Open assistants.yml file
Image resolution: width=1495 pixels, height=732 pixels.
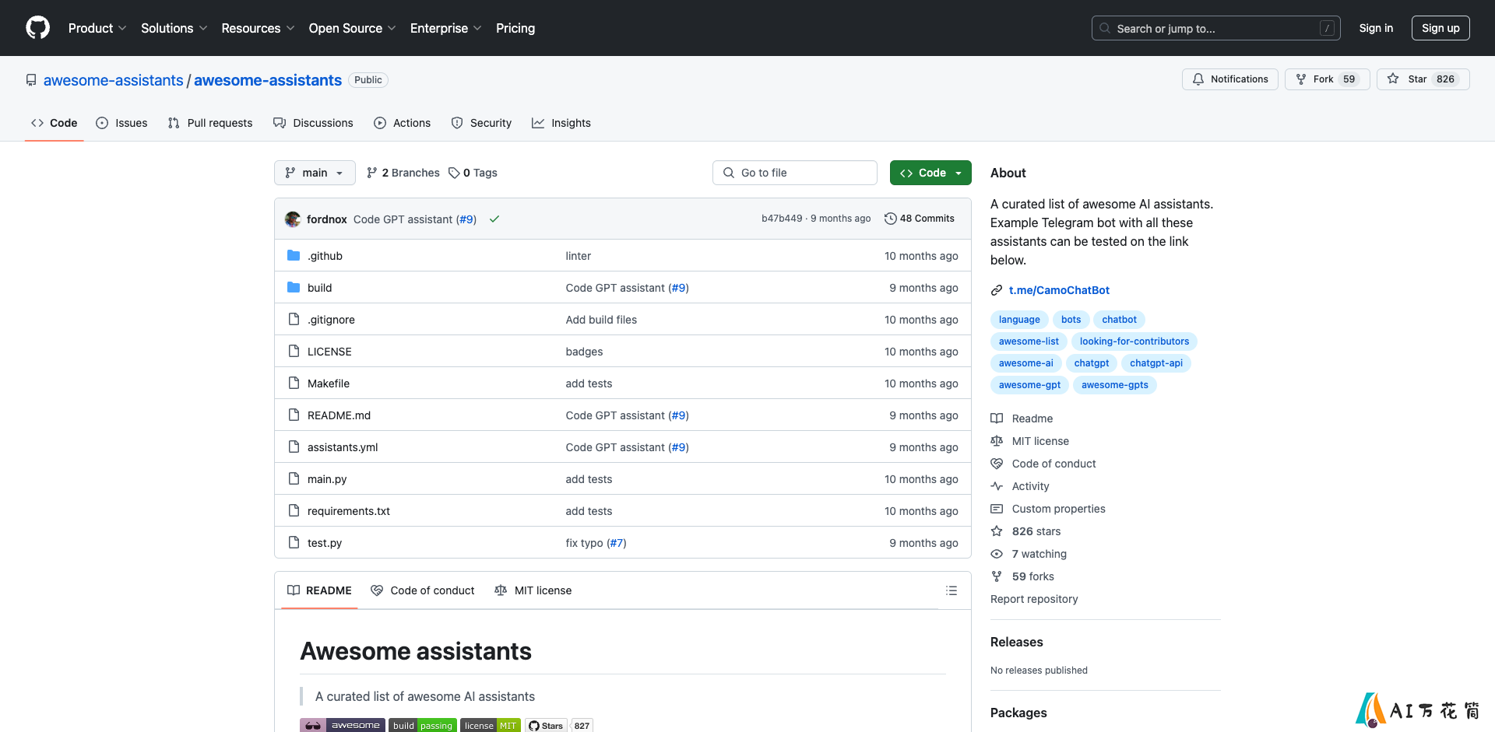pos(343,447)
